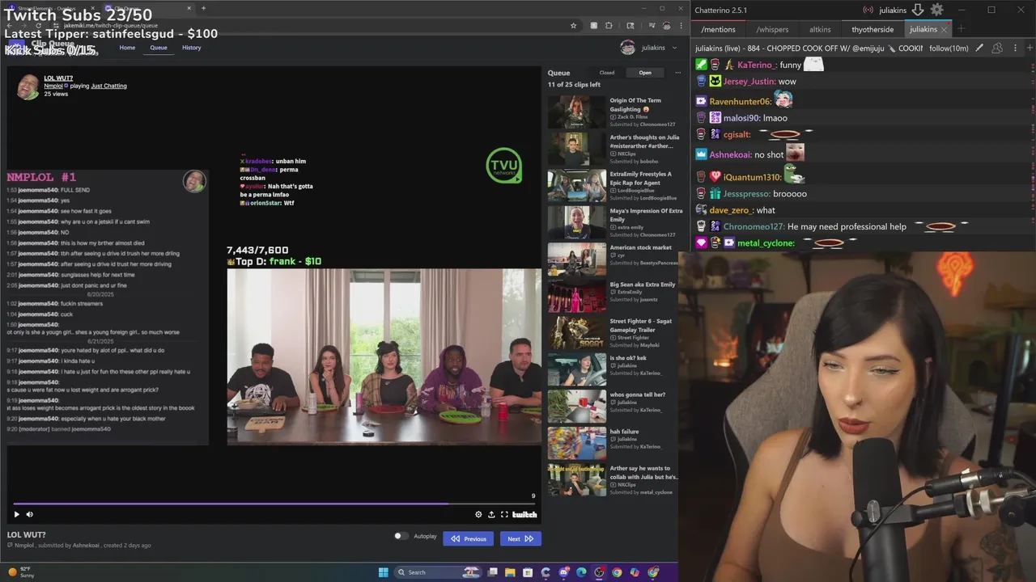The image size is (1036, 582).
Task: Open the Chatterino split options menu
Action: tap(1014, 48)
